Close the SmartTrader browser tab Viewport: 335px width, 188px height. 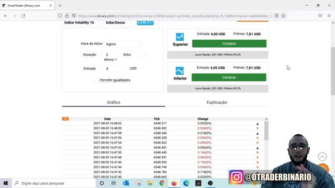point(51,6)
